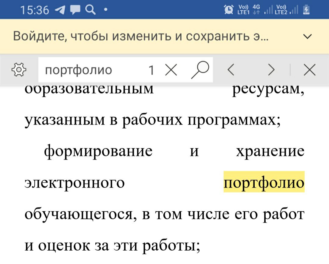Tap the word 'оценок' in document
The height and width of the screenshot is (264, 329).
(64, 245)
